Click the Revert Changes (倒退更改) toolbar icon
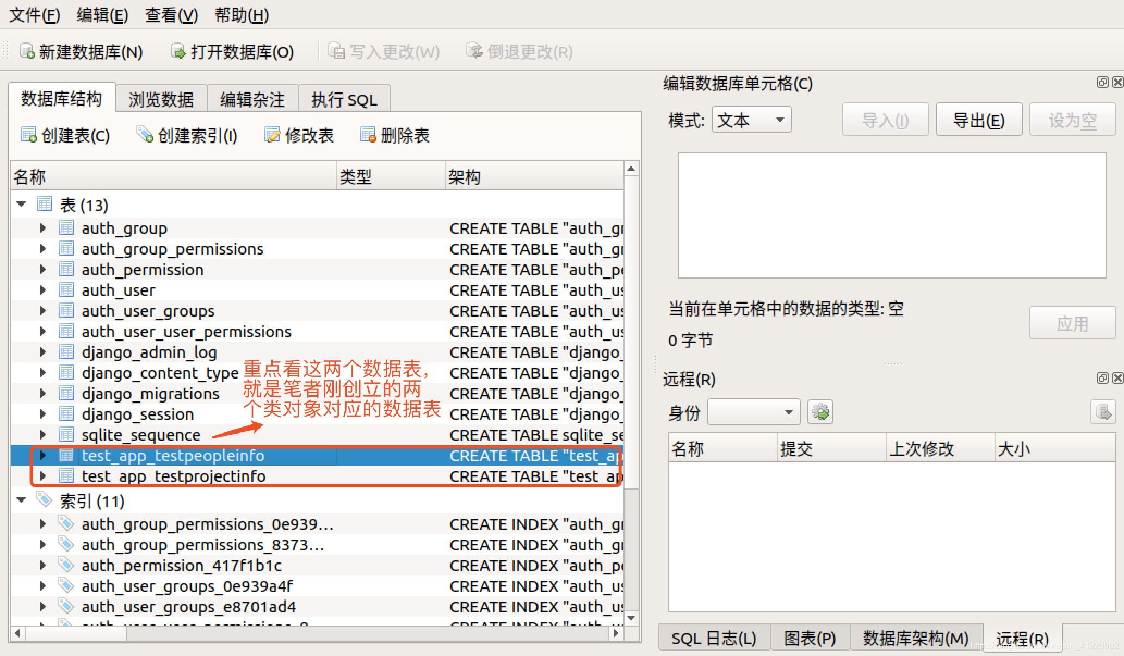 pyautogui.click(x=474, y=51)
